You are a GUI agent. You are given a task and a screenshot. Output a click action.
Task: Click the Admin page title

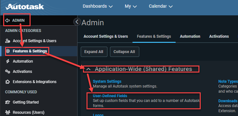tap(93, 23)
